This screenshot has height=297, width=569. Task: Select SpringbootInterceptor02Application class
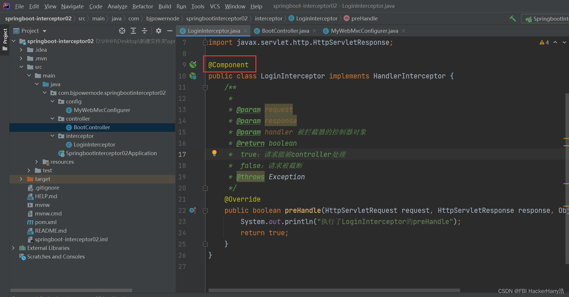111,153
